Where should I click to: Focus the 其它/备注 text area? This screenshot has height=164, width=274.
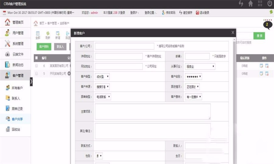point(153,131)
